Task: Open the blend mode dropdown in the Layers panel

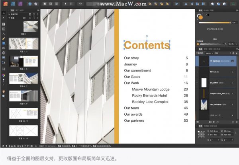Action: tap(223, 53)
